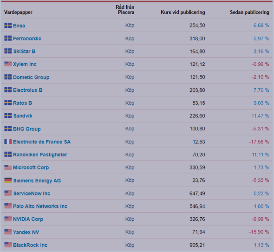
Task: Click the French flag beside Electricite de France SA
Action: [x=8, y=142]
